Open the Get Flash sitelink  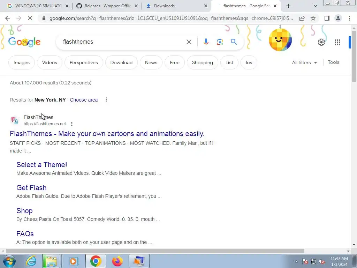[31, 187]
